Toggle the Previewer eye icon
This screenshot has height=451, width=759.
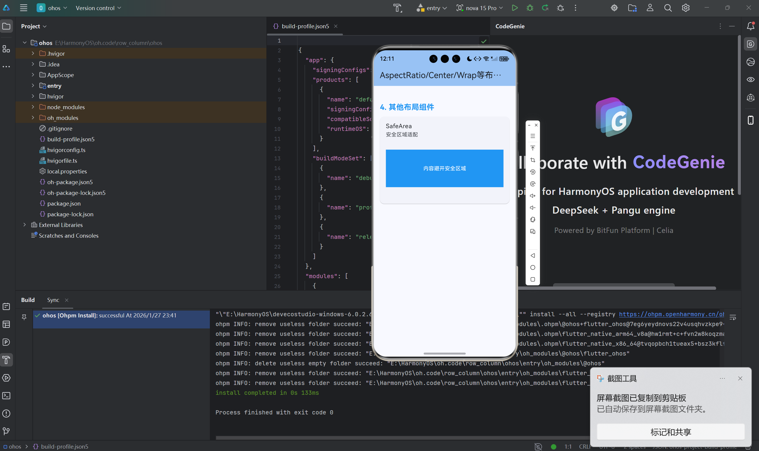click(750, 80)
